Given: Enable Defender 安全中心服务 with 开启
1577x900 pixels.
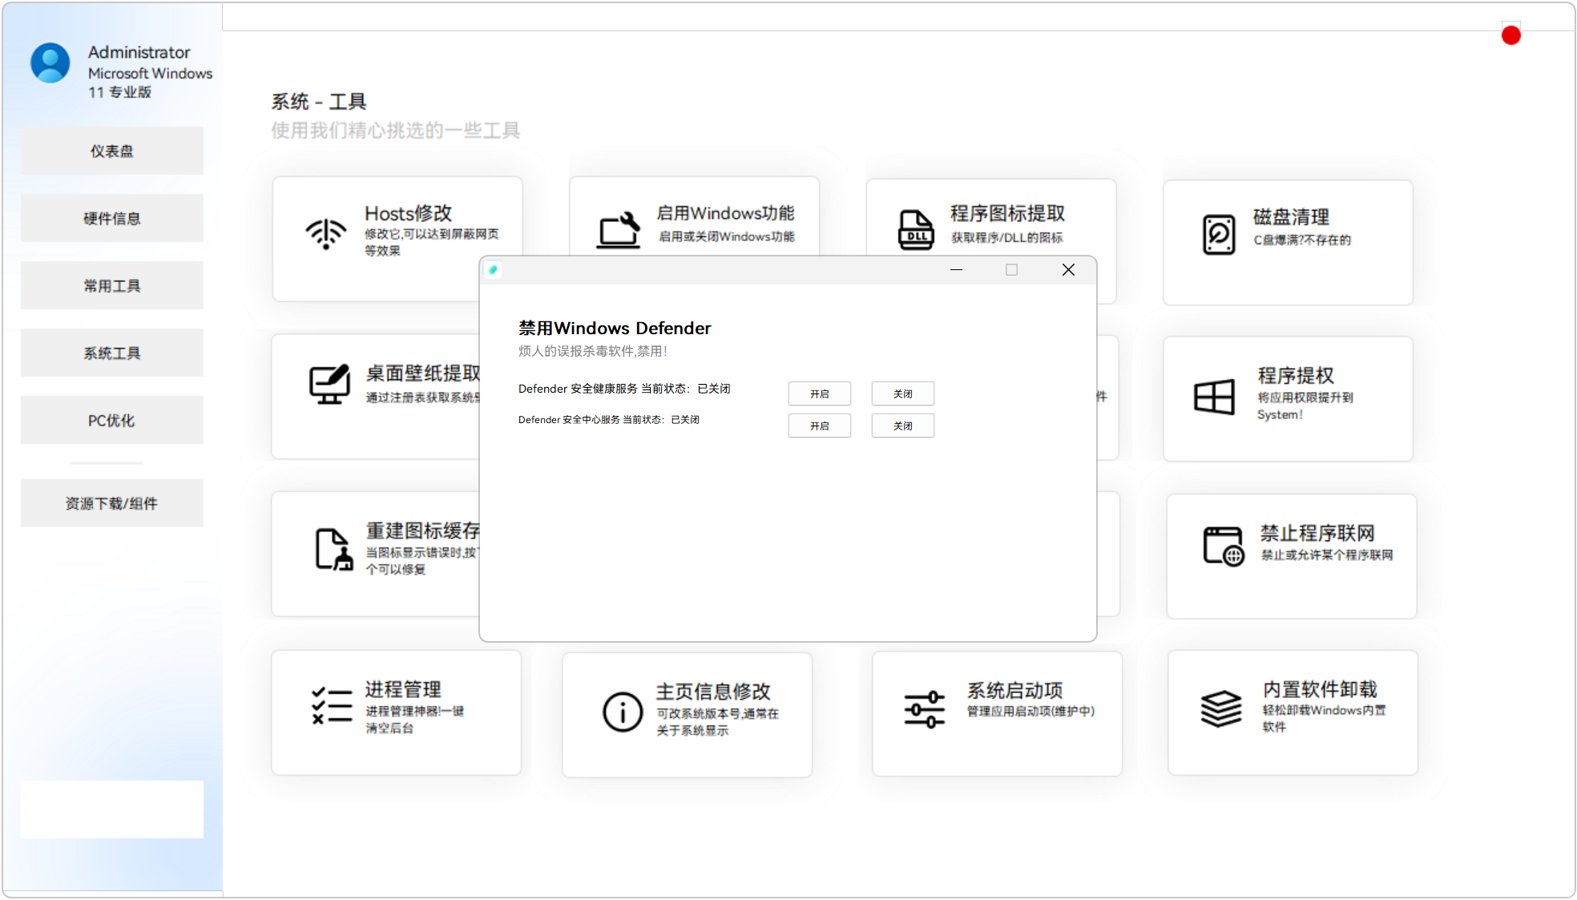Looking at the screenshot, I should [819, 426].
